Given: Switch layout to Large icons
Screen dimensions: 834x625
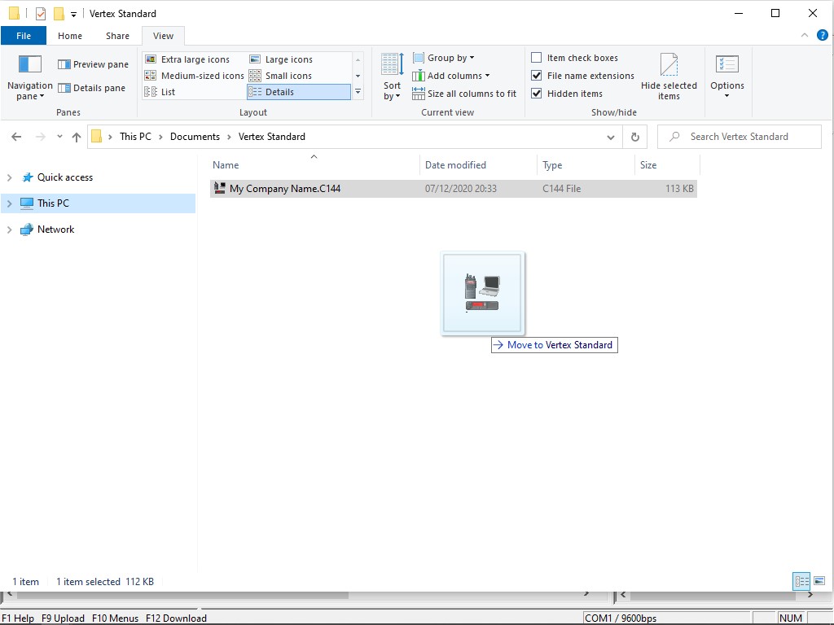Looking at the screenshot, I should 281,59.
